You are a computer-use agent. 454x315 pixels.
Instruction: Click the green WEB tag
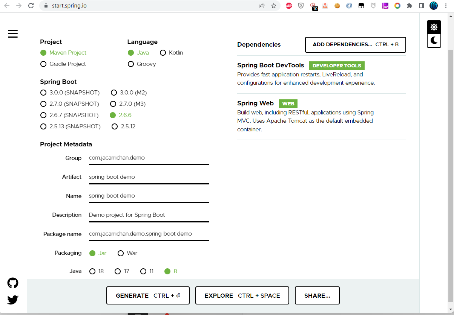click(288, 103)
